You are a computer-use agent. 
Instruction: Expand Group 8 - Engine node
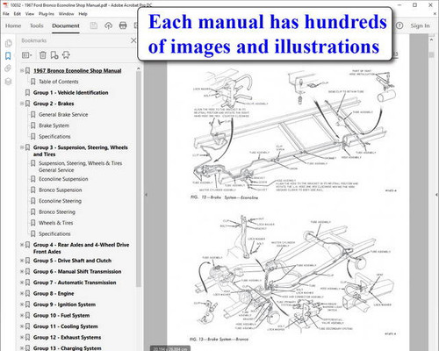[x=22, y=293]
